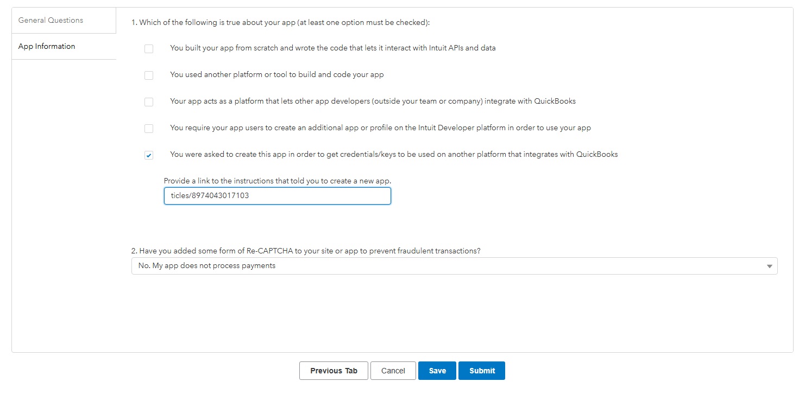This screenshot has height=394, width=805.
Task: Click the dropdown arrow on the Re-CAPTCHA field
Action: (769, 266)
